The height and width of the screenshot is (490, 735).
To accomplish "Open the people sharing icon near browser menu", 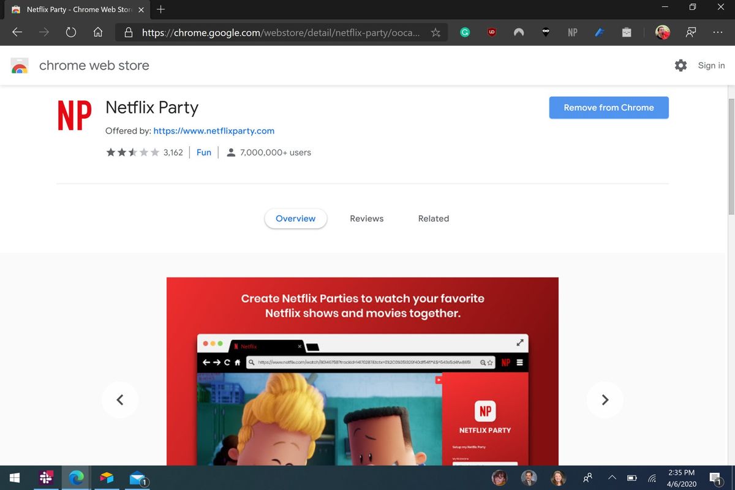I will coord(690,32).
